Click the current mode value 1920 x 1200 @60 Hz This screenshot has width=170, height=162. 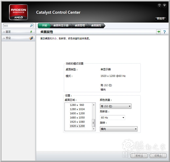[x=113, y=76]
